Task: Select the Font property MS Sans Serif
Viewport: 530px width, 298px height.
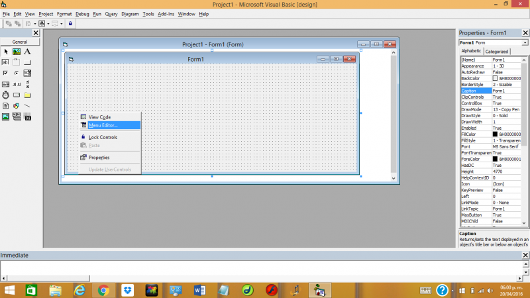Action: click(x=506, y=146)
